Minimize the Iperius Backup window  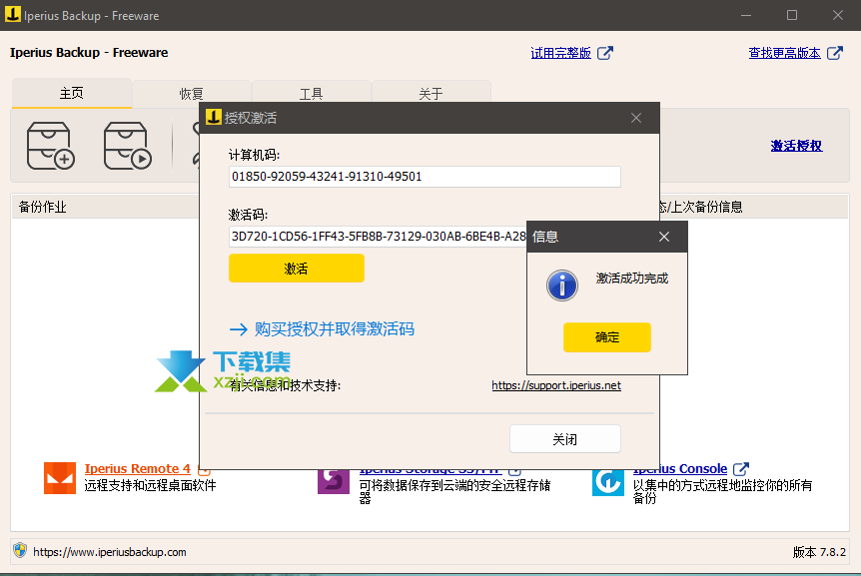pos(746,15)
